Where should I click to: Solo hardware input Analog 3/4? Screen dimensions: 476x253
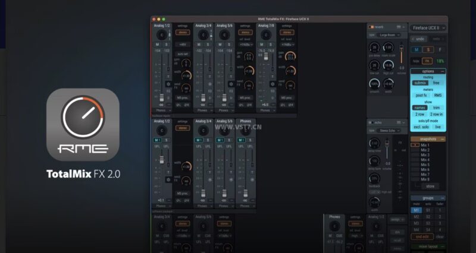click(208, 45)
